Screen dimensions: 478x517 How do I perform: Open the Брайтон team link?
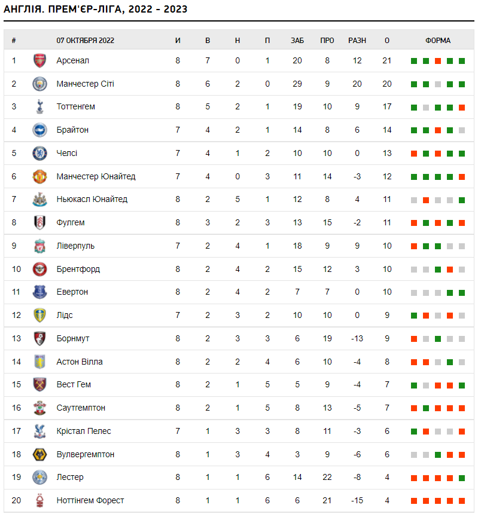point(72,130)
